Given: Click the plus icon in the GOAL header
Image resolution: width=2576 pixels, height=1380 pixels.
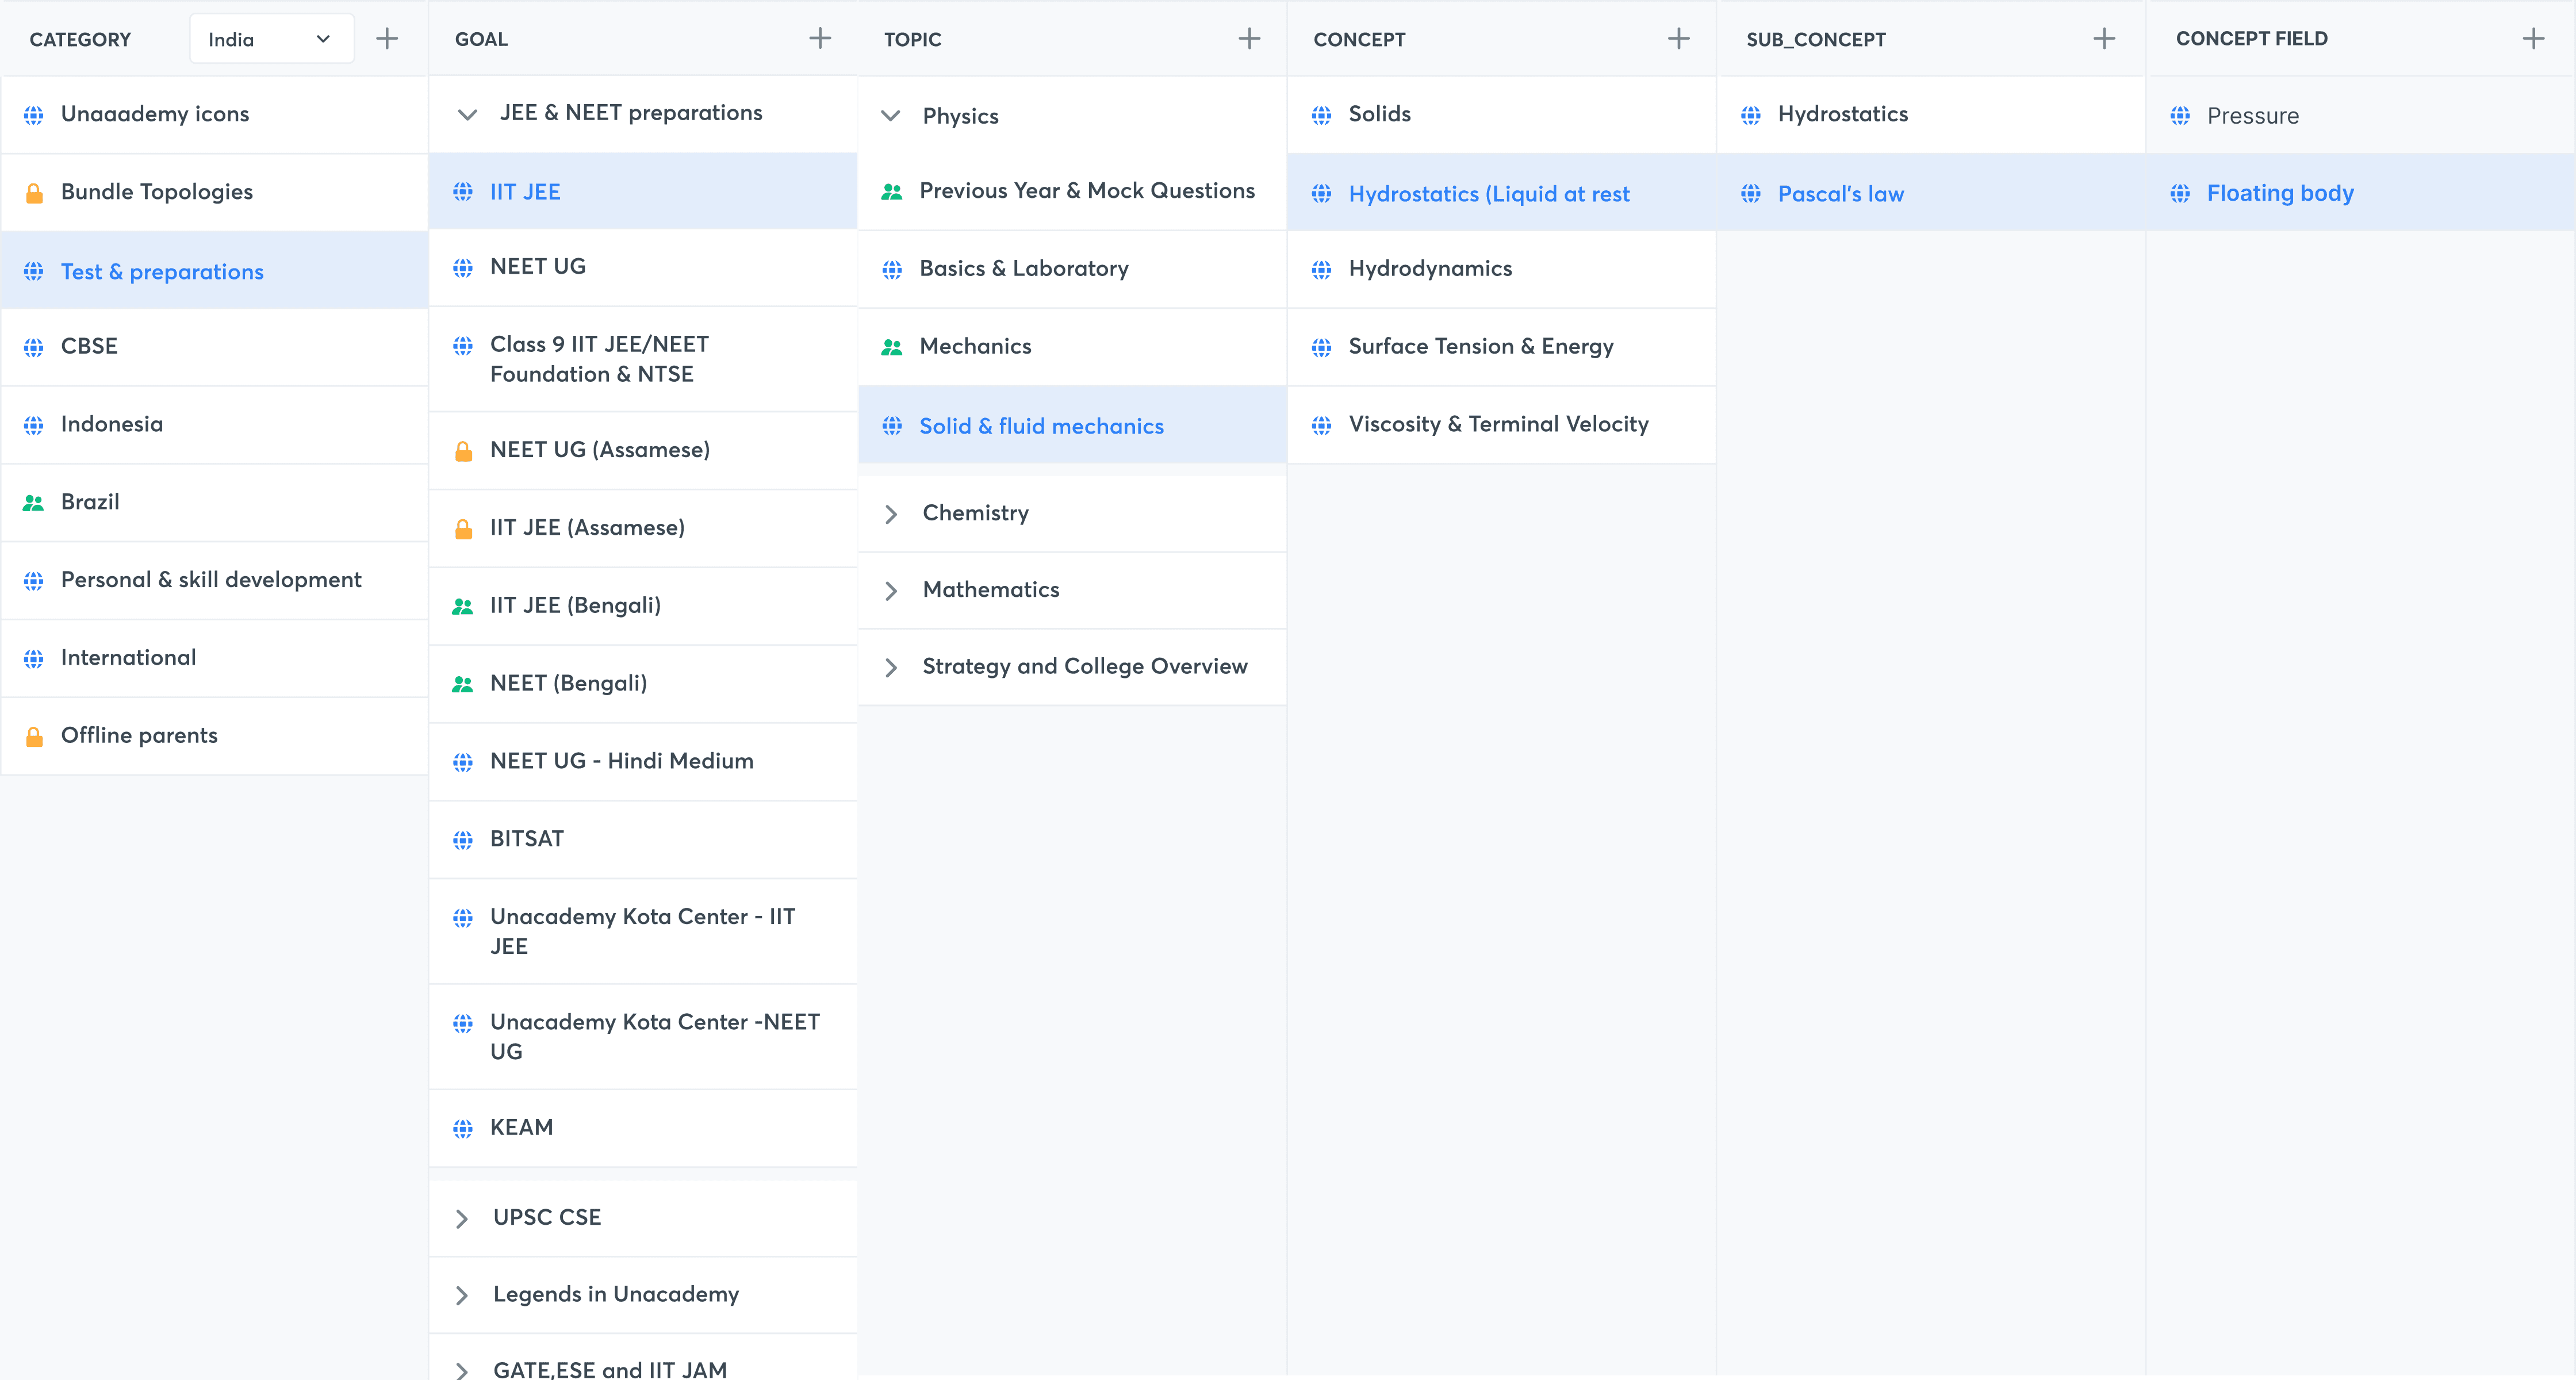Looking at the screenshot, I should [x=820, y=39].
